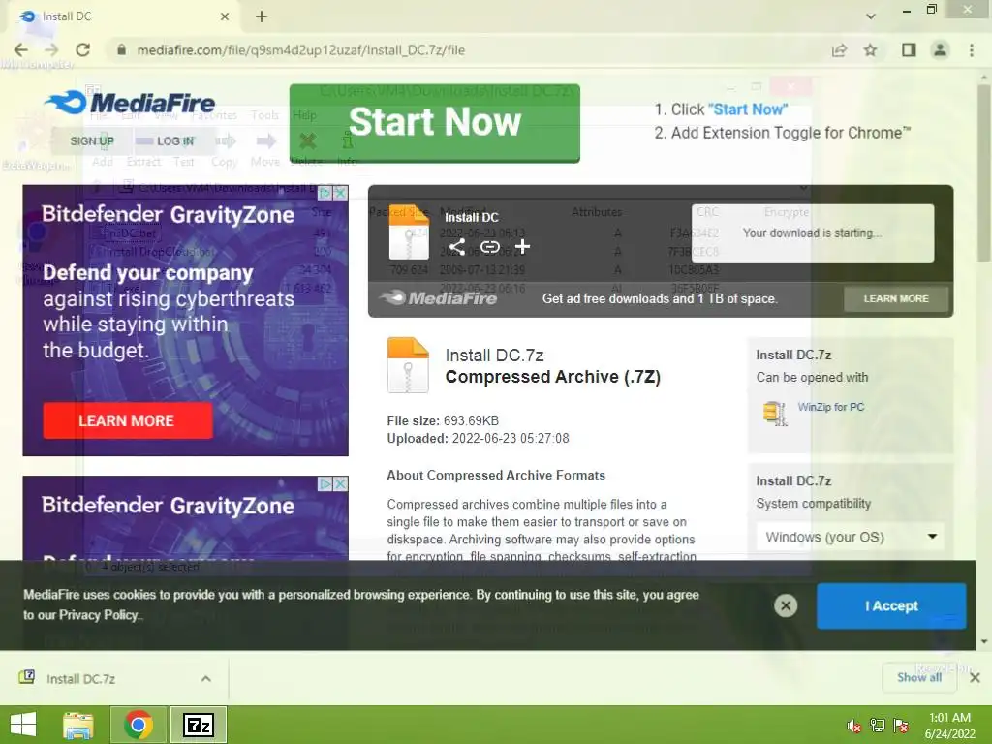Close the Install DC tab
Viewport: 992px width, 744px height.
coord(225,17)
